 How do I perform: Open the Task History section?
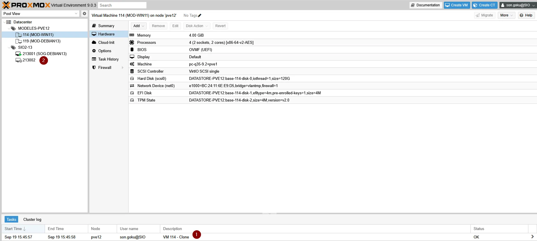[108, 59]
